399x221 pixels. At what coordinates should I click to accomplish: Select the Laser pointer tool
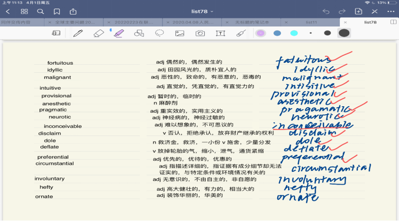pyautogui.click(x=241, y=33)
